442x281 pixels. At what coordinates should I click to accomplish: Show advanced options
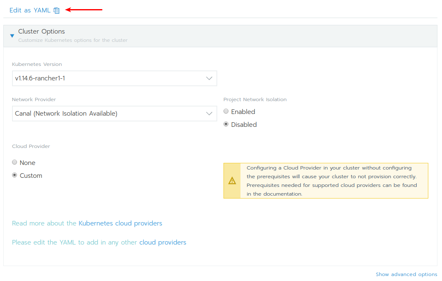pyautogui.click(x=406, y=274)
